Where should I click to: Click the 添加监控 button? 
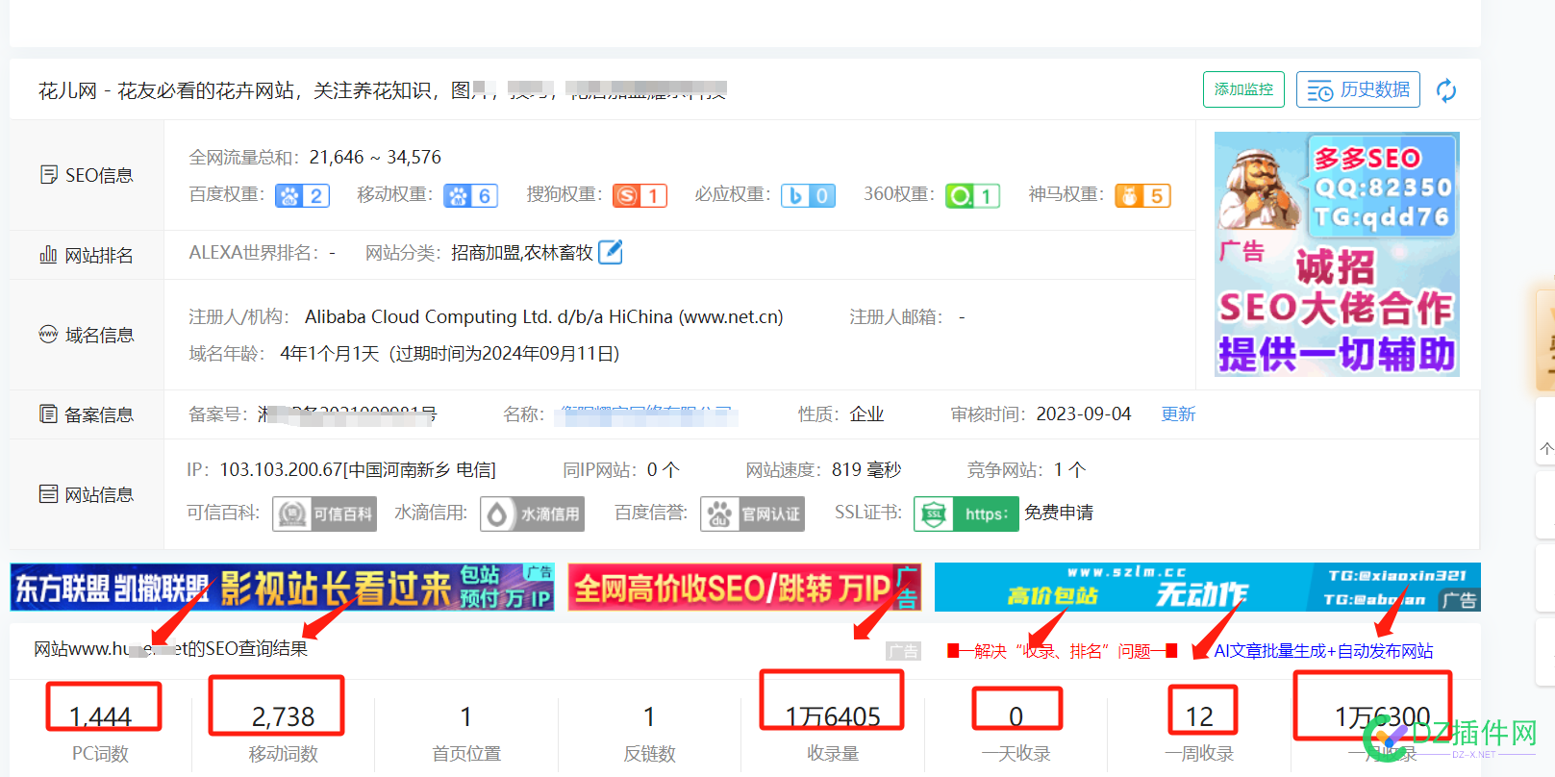pyautogui.click(x=1243, y=89)
